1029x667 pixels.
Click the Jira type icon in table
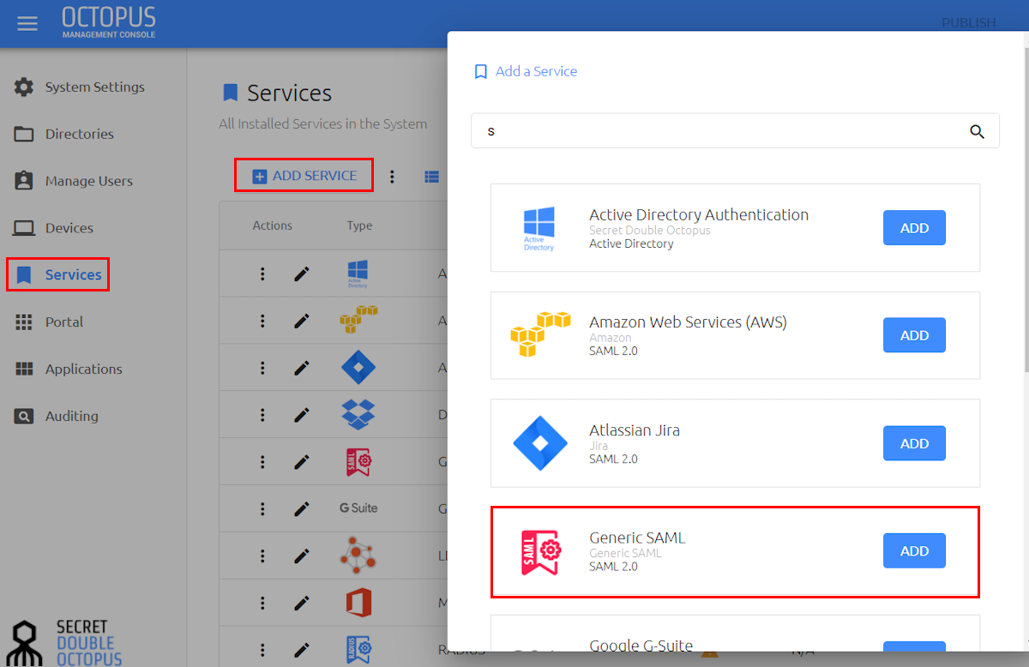[358, 368]
